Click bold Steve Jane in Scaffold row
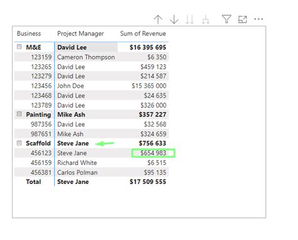Viewport: 298px width, 240px height. point(73,143)
